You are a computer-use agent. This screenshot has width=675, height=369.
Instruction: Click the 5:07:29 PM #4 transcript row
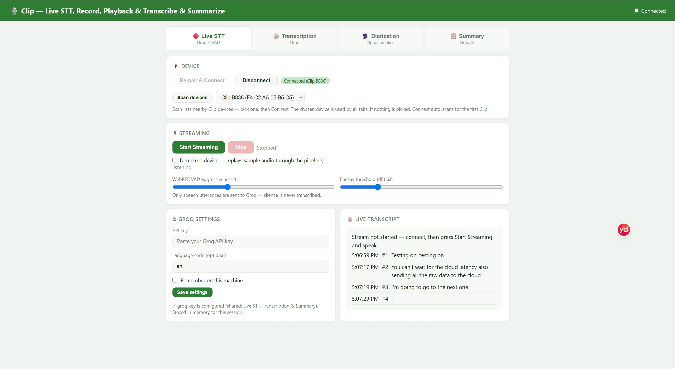425,299
